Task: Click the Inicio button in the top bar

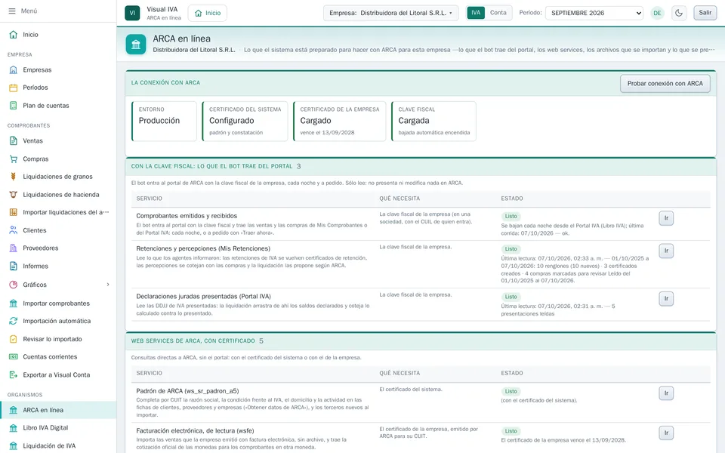Action: click(208, 13)
